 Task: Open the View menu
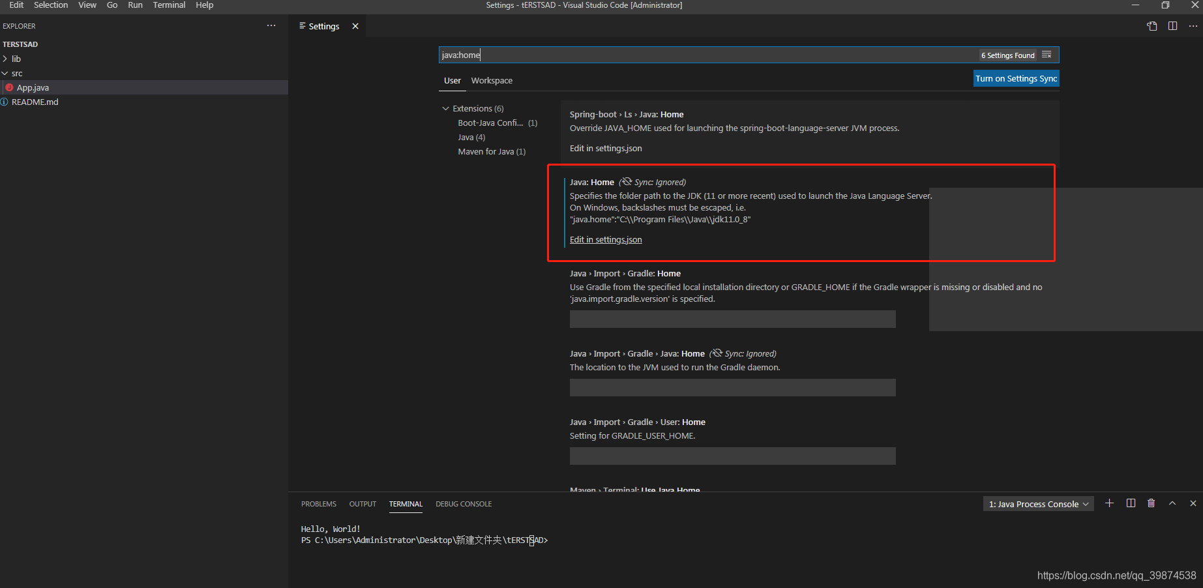[87, 5]
